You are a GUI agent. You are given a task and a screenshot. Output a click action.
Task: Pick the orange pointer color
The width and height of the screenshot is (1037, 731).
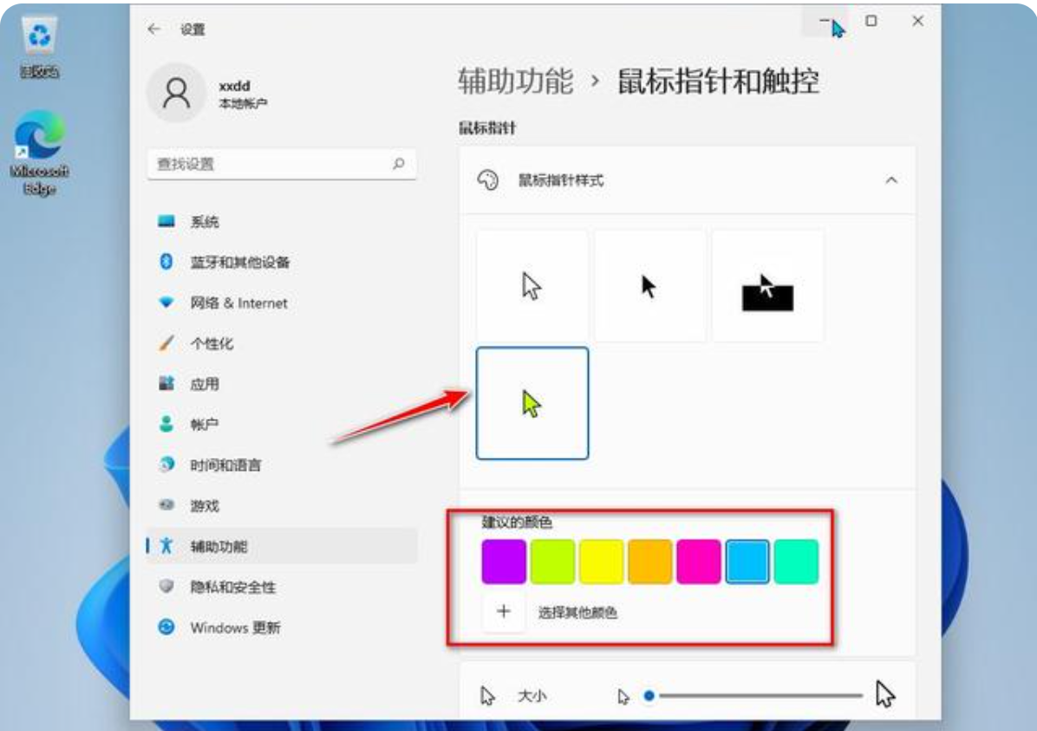649,560
